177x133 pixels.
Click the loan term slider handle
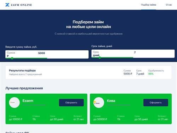100,57
